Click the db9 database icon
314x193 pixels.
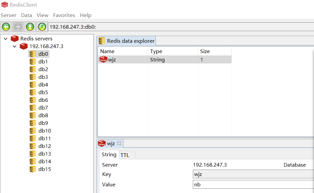(x=33, y=123)
